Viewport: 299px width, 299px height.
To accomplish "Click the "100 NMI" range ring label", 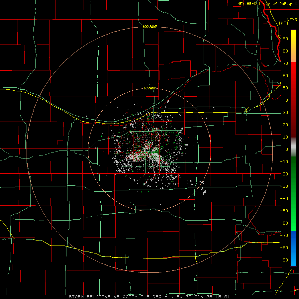I will click(149, 27).
